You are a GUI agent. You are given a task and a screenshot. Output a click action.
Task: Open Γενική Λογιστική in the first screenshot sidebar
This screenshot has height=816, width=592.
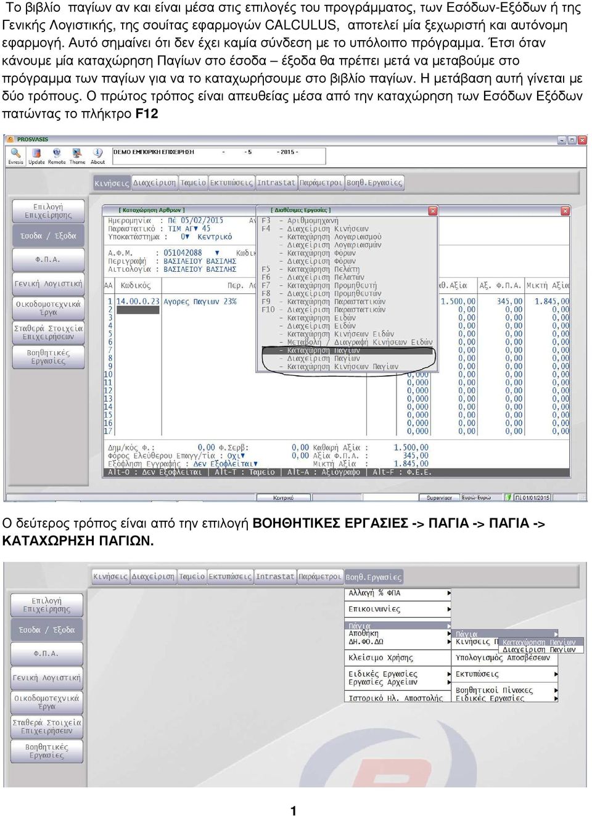coord(48,284)
